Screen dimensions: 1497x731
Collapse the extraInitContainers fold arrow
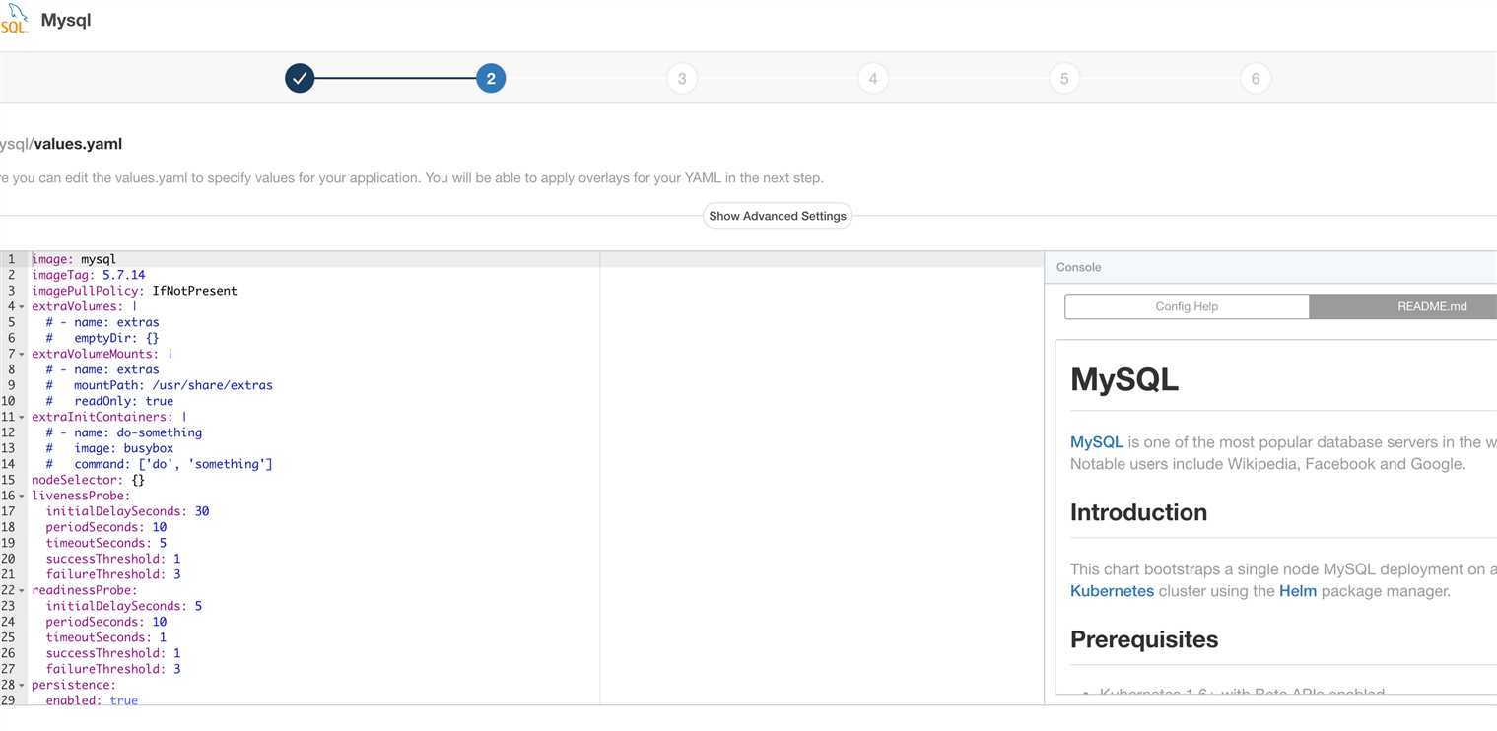coord(23,417)
